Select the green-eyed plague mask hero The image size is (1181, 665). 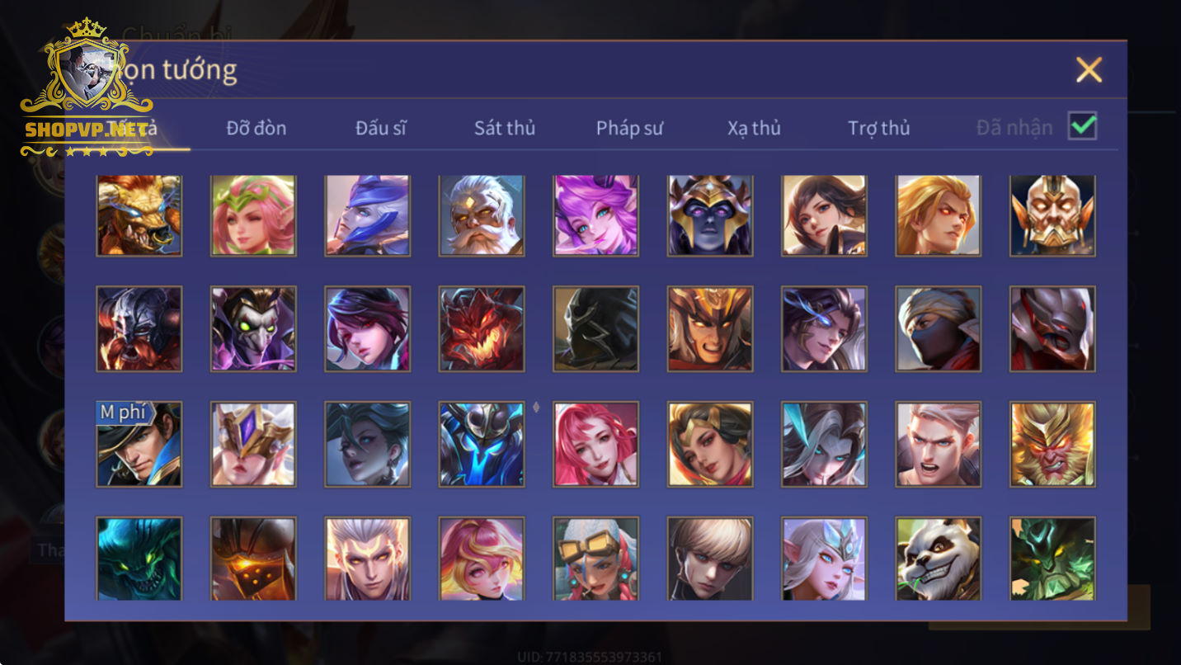click(253, 328)
